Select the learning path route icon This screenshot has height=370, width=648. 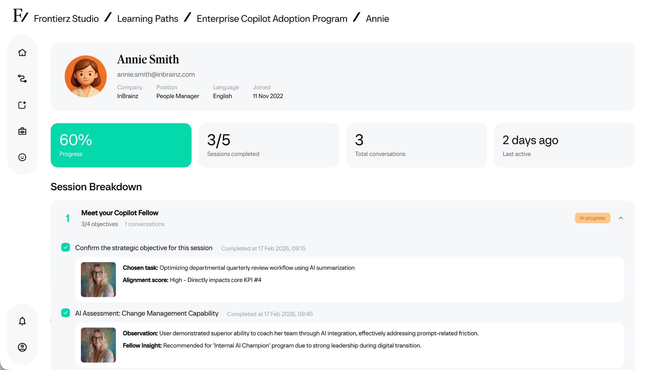coord(22,79)
